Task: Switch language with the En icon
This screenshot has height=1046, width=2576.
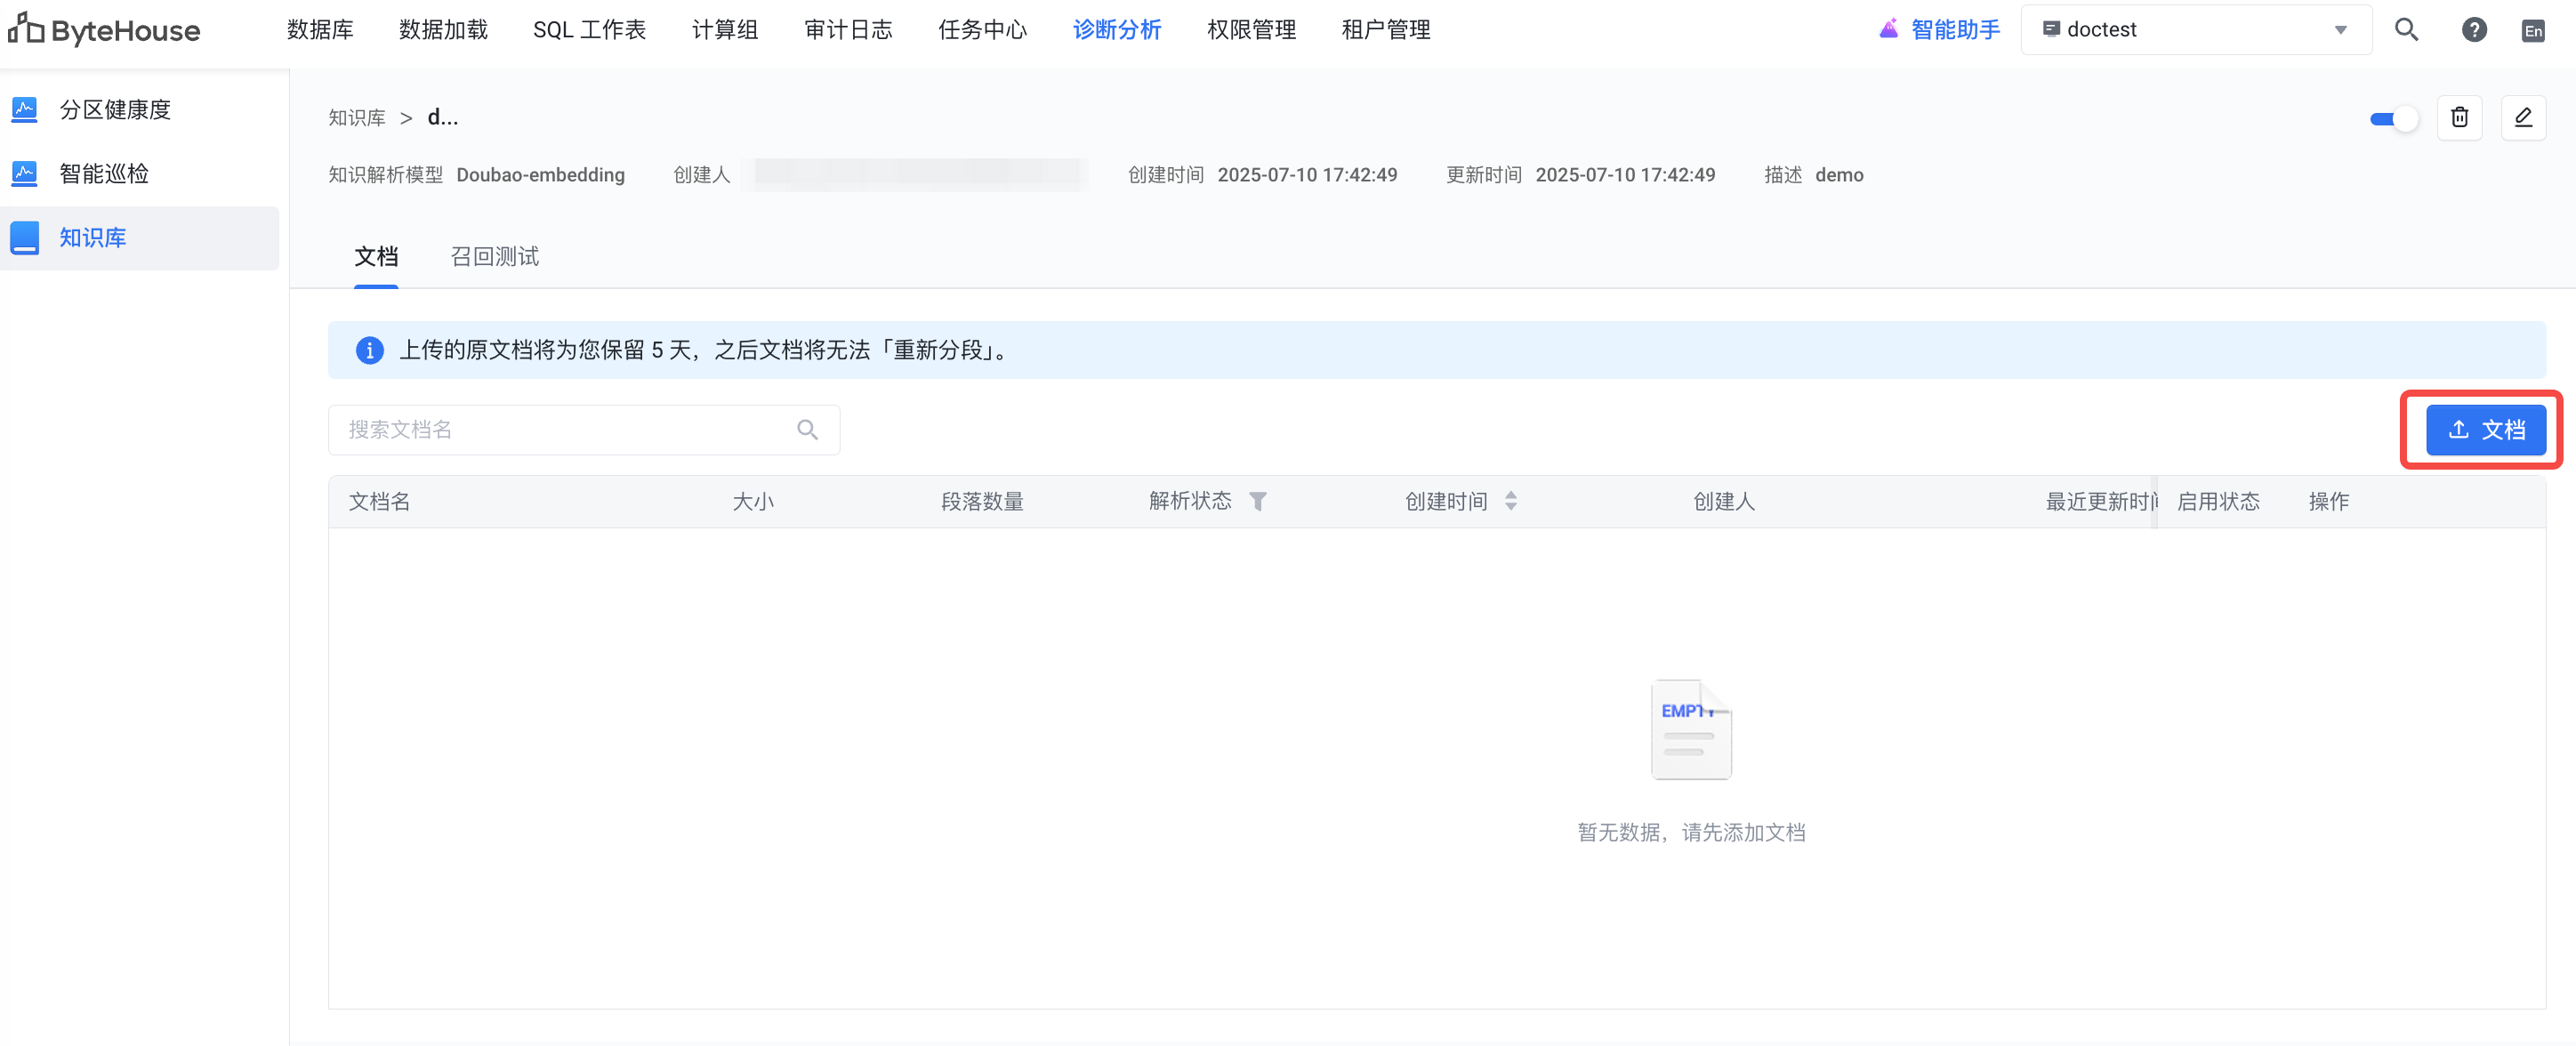Action: 2533,31
